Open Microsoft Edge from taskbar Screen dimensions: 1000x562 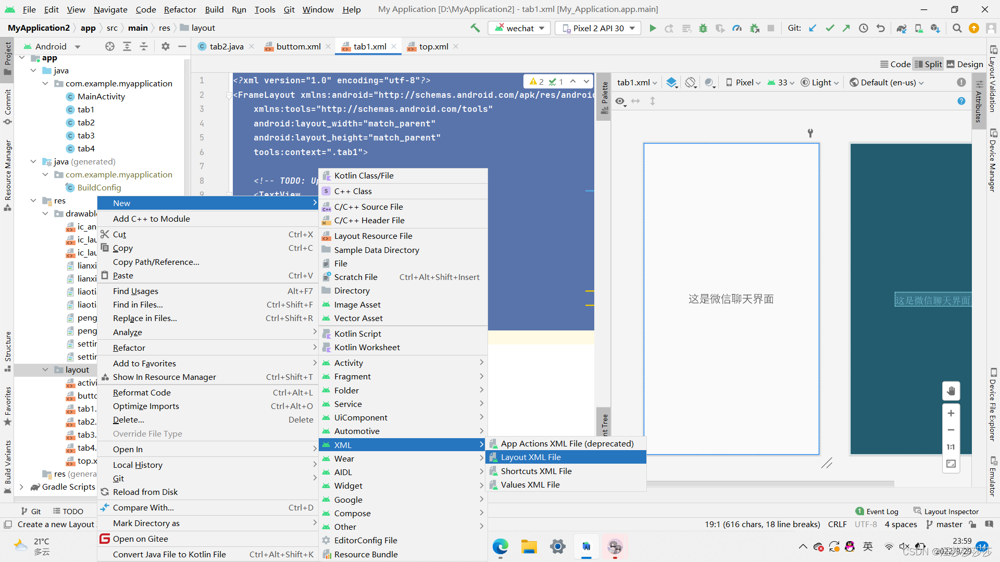coord(501,546)
